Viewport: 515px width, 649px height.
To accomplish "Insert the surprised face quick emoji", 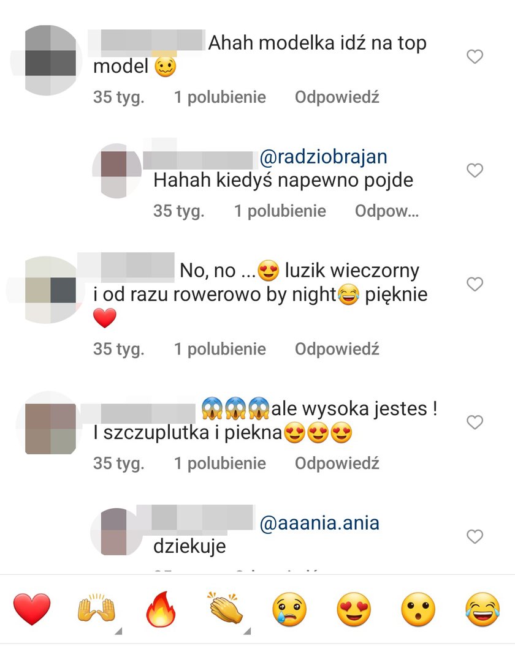I will click(x=418, y=609).
